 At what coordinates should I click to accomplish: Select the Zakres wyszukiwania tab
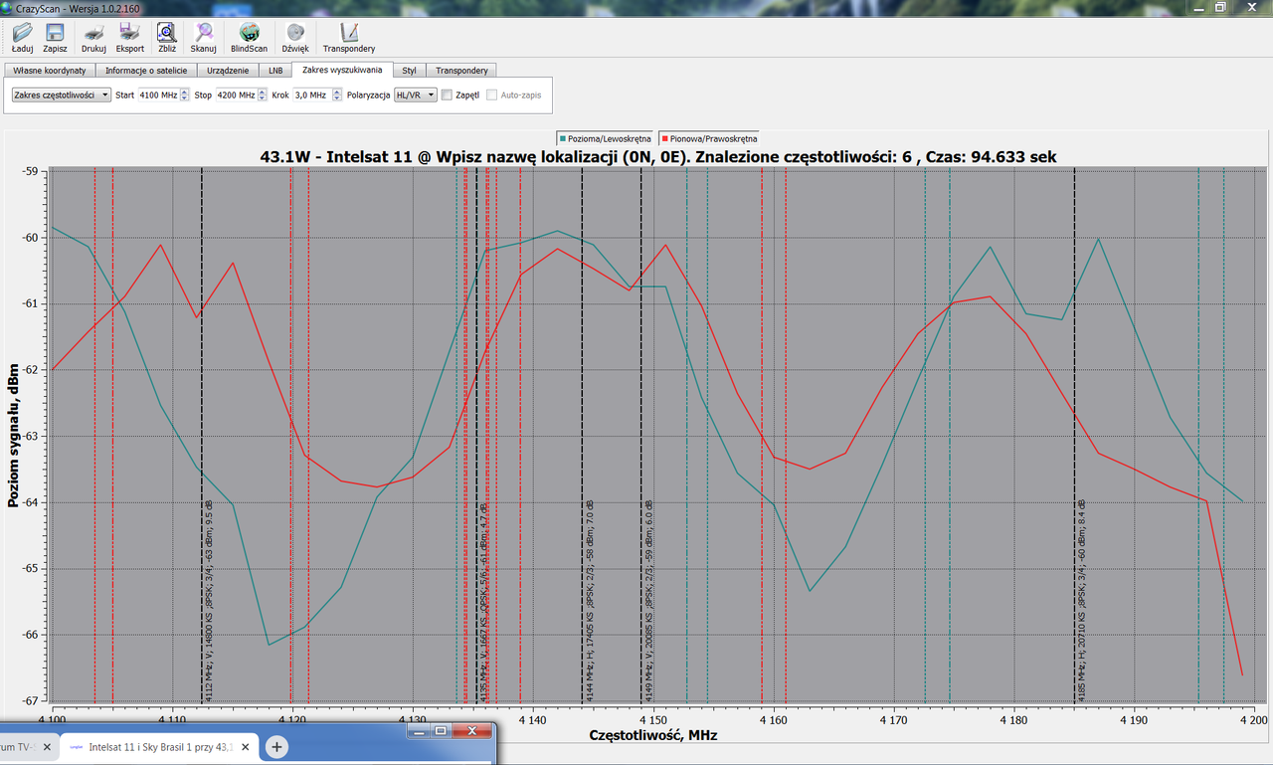tap(342, 70)
